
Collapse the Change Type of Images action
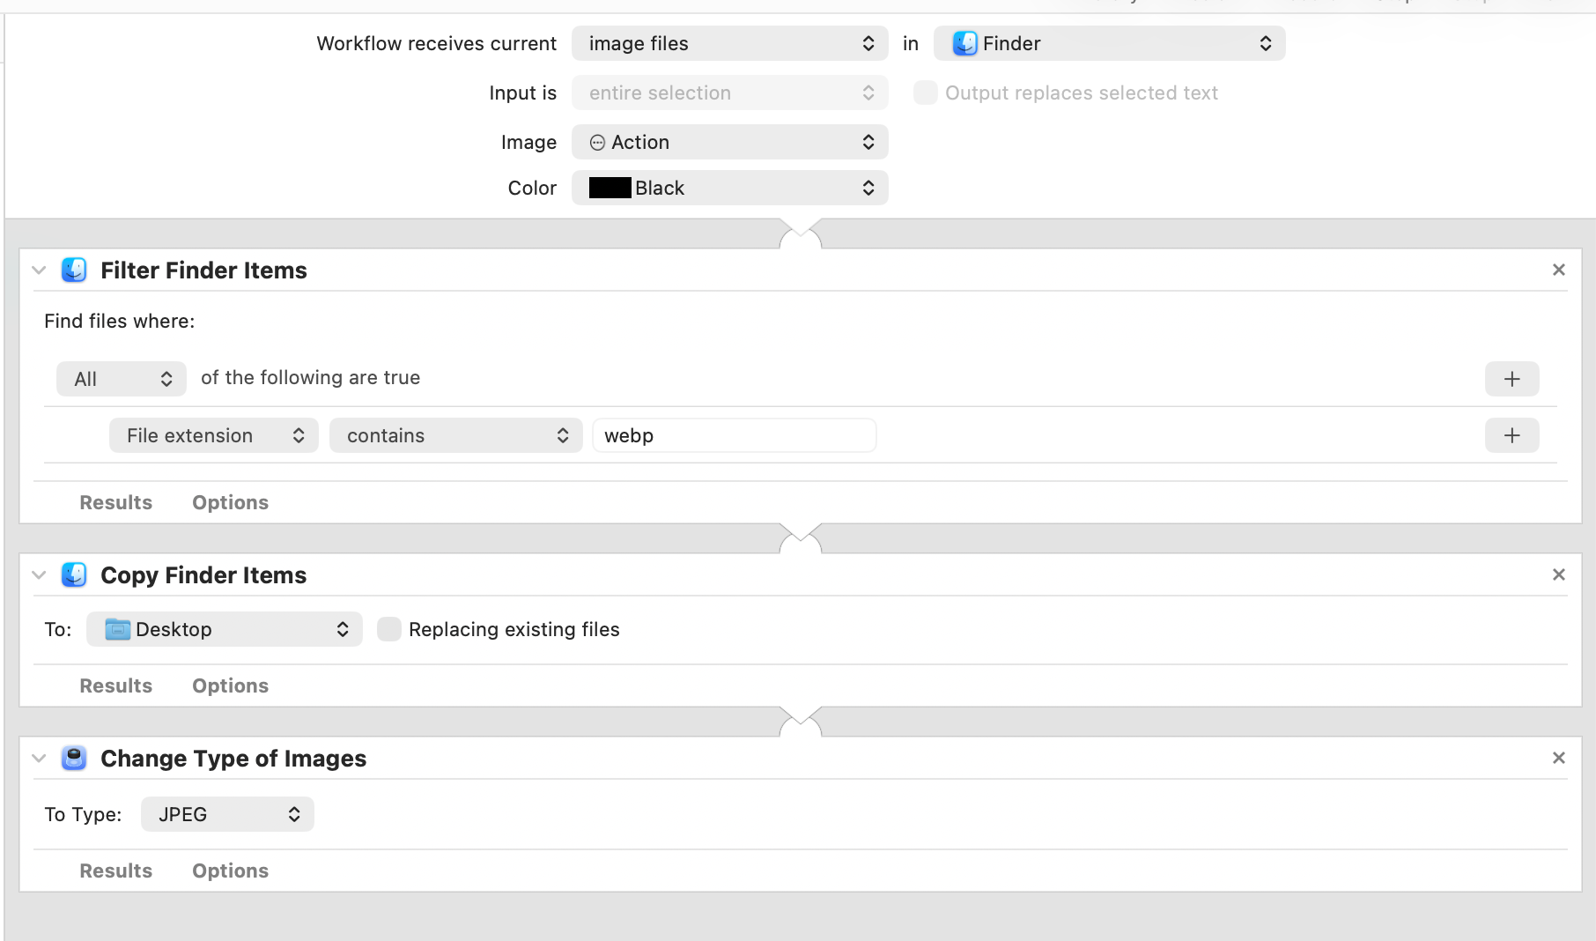39,758
